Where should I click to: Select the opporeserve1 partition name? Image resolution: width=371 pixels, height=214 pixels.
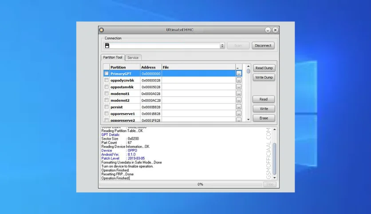click(122, 114)
